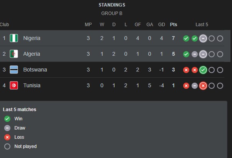Screen dimensions: 232x158
Task: Click Nigeria's first green win icon
Action: 186,38
